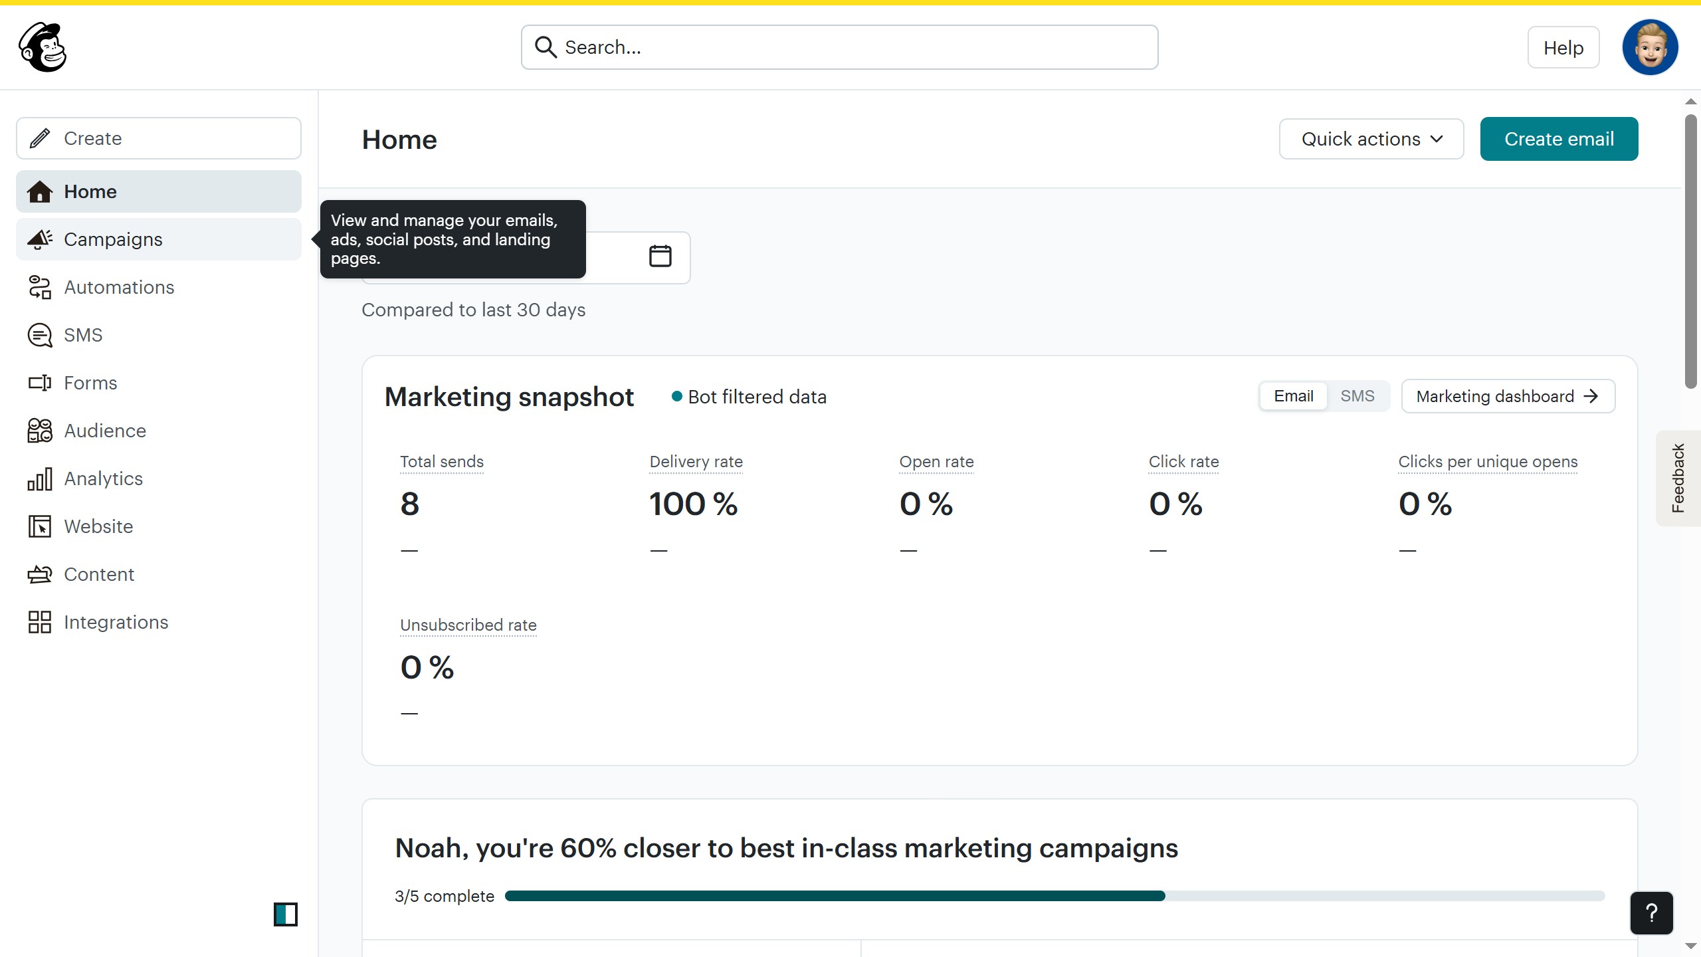
Task: Go to Home in sidebar
Action: click(x=159, y=191)
